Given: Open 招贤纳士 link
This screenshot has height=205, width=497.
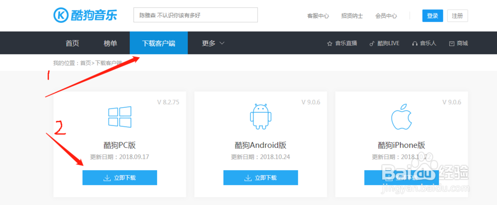Looking at the screenshot, I should coord(352,16).
